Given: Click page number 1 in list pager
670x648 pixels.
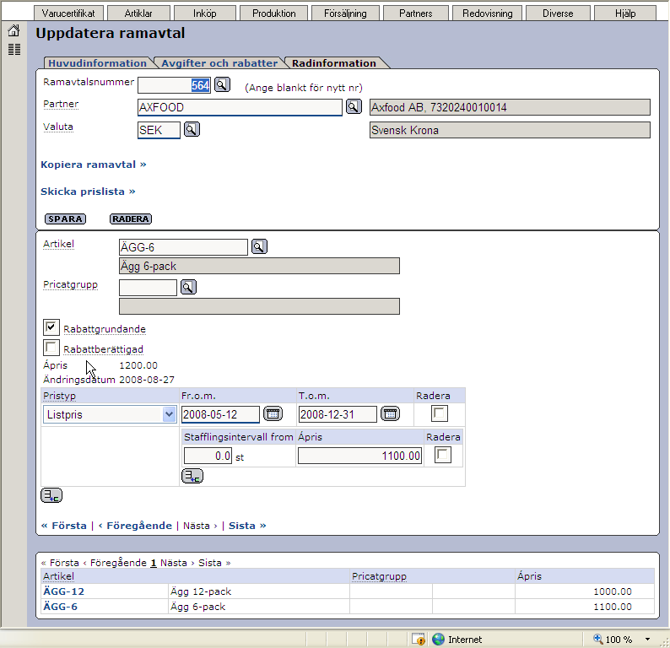Looking at the screenshot, I should (x=154, y=563).
